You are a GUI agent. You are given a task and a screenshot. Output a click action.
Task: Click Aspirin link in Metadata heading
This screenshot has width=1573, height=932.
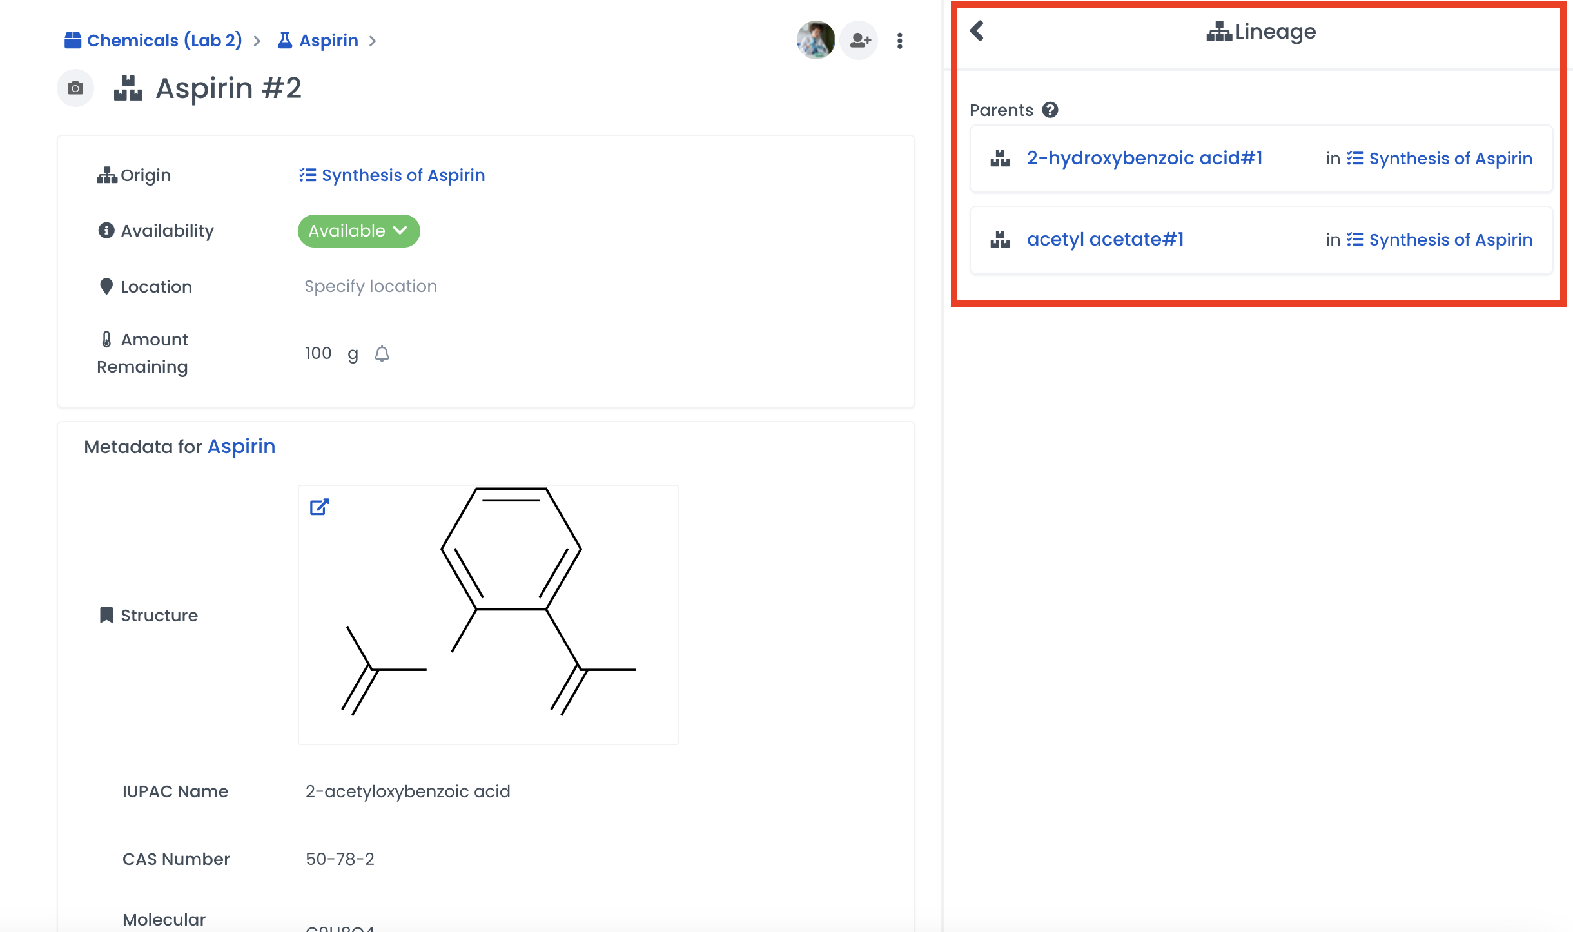241,447
